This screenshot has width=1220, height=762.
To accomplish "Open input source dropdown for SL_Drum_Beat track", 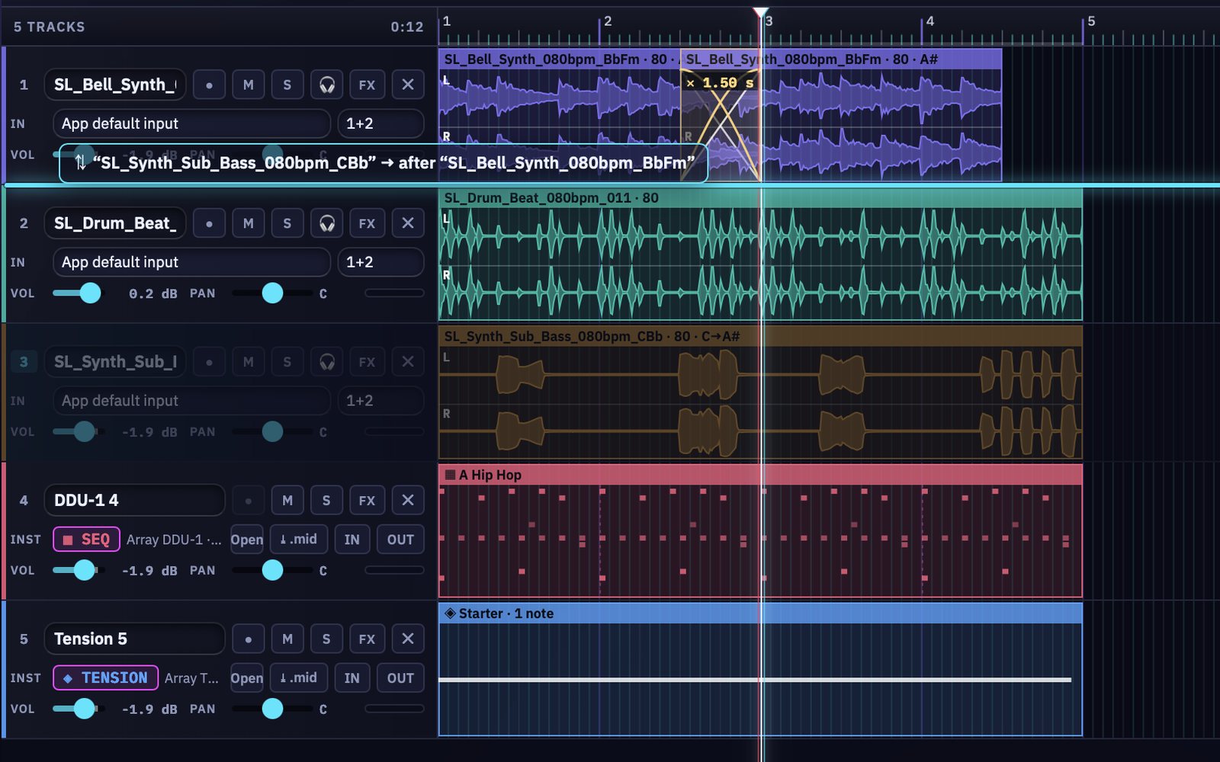I will coord(191,262).
